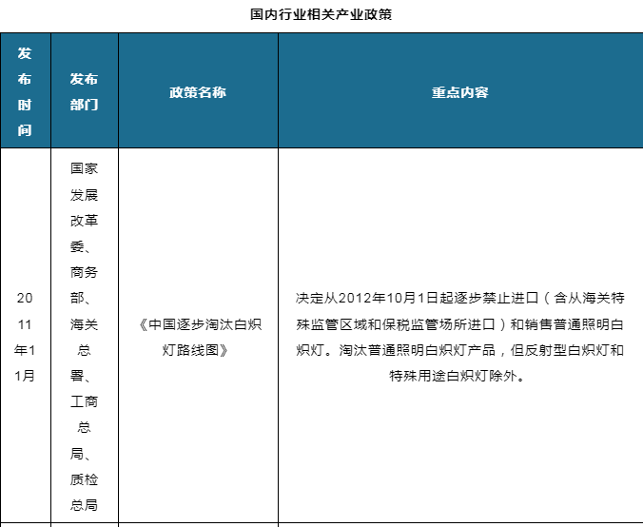Click 商务部 in the department cell
The width and height of the screenshot is (643, 527).
click(84, 284)
